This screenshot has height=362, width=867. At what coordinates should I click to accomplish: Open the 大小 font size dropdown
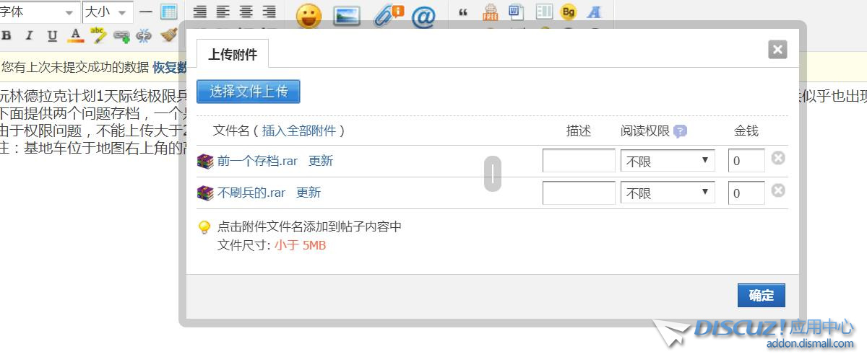coord(107,12)
